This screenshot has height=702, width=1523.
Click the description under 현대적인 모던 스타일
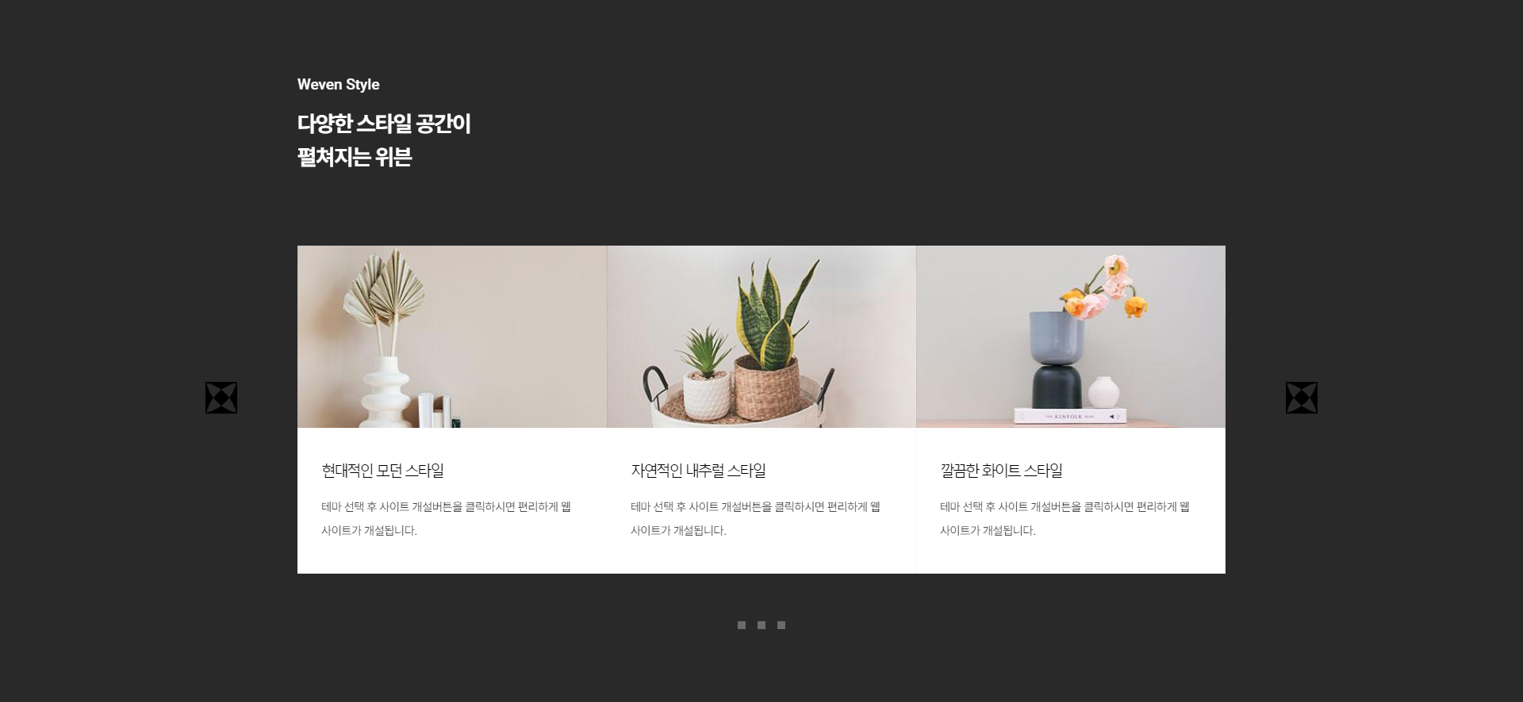(446, 518)
